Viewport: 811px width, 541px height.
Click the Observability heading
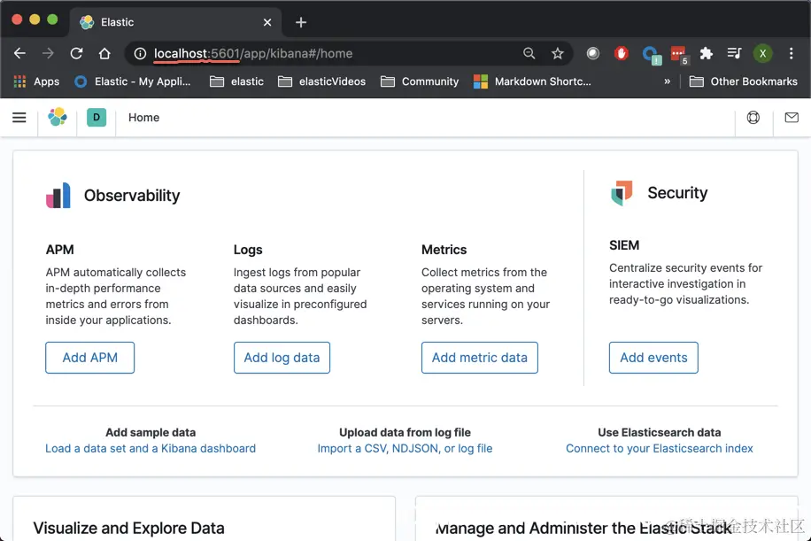(x=132, y=196)
